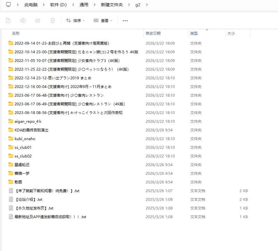Navigate to 软件 (D:) in breadcrumb
Viewport: 278px width, 251px height.
click(x=58, y=5)
